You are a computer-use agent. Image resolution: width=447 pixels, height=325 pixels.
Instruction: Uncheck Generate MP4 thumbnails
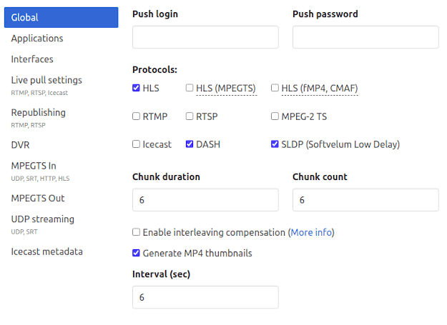[137, 253]
